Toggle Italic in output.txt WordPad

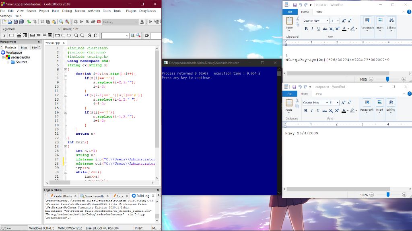(x=312, y=111)
